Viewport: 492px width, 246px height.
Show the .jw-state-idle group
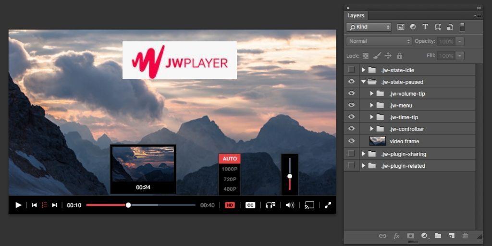[x=351, y=70]
